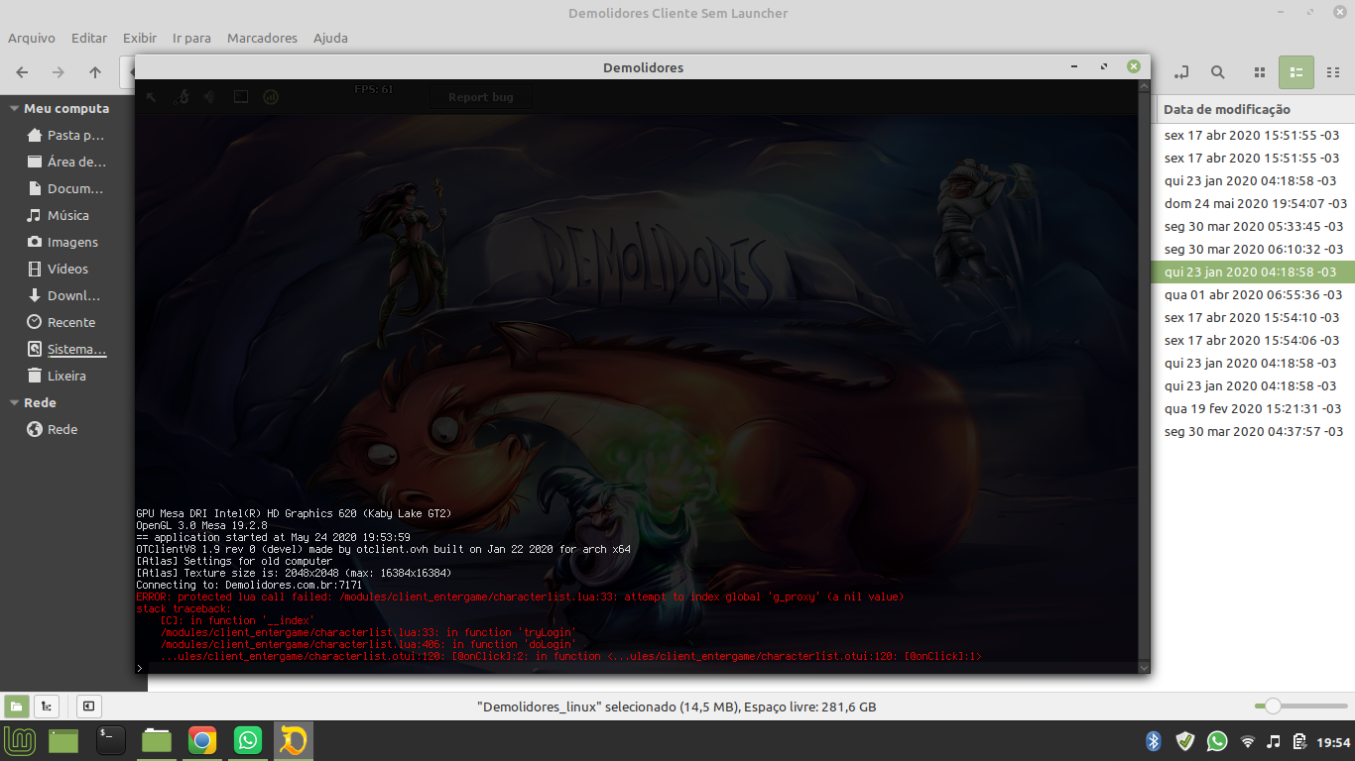Click the diagonal arrow icon in Demolidores toolbar
The image size is (1355, 761).
[x=151, y=97]
